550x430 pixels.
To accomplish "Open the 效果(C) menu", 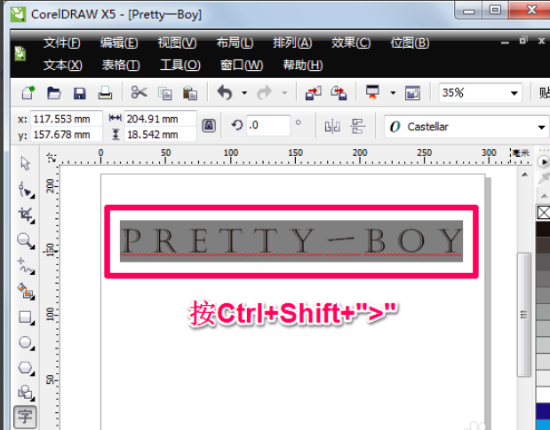I will [x=351, y=43].
